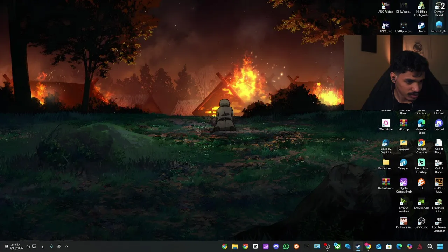Screen dimensions: 448x252
Task: Select the Network_O... desktop icon
Action: coord(439,28)
